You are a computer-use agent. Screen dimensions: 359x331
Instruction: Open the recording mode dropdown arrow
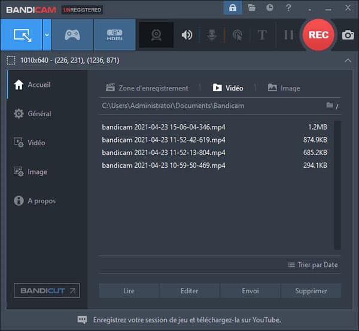(47, 35)
